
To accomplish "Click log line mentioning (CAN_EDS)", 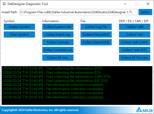I will coord(56,77).
